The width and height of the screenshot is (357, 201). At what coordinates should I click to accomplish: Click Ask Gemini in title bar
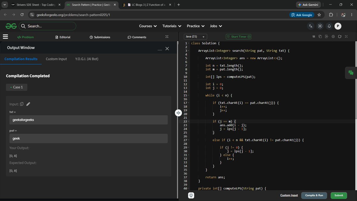(x=308, y=5)
